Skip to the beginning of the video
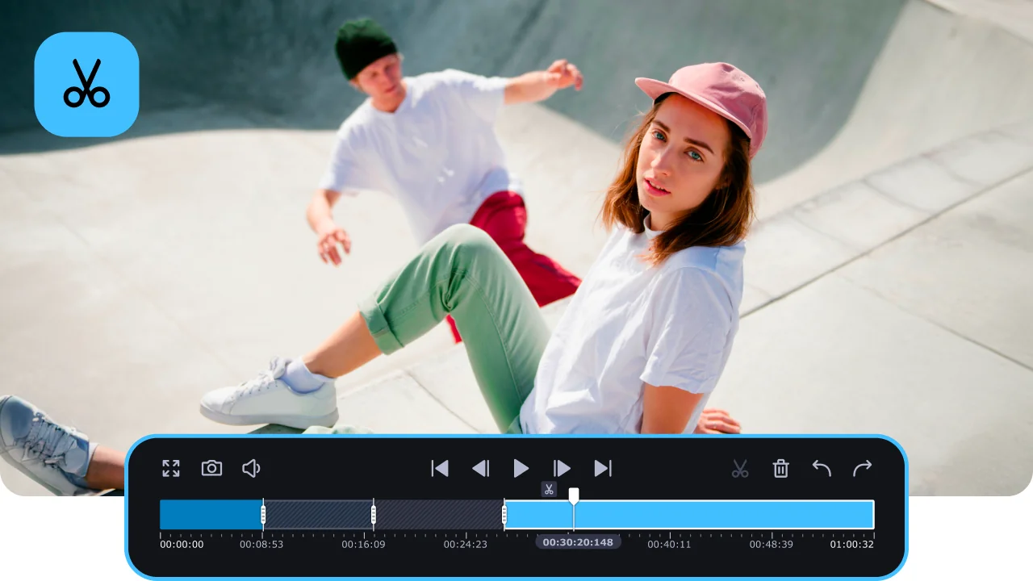1033x581 pixels. coord(440,468)
